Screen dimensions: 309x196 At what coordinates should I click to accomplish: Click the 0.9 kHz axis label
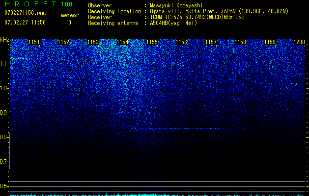4,113
